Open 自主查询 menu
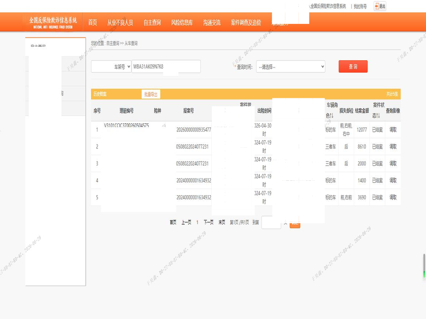 point(152,22)
